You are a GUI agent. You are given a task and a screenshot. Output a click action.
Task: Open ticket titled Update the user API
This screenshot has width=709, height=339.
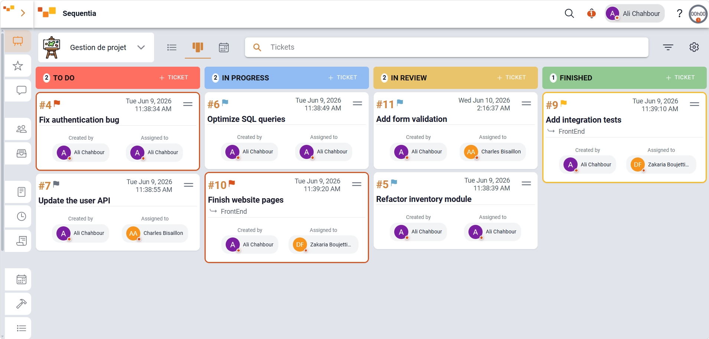pyautogui.click(x=74, y=200)
